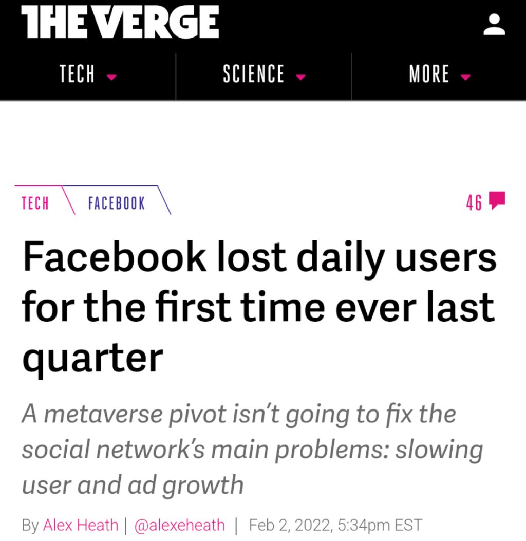Expand the More dropdown arrow
This screenshot has height=541, width=526.
[x=465, y=78]
